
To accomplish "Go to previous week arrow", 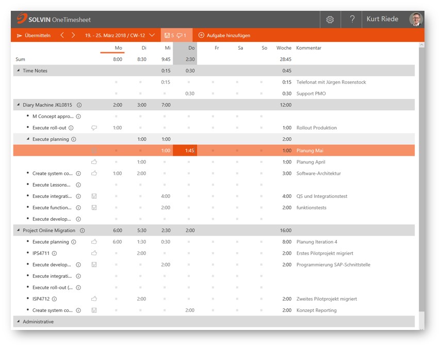I will (62, 35).
